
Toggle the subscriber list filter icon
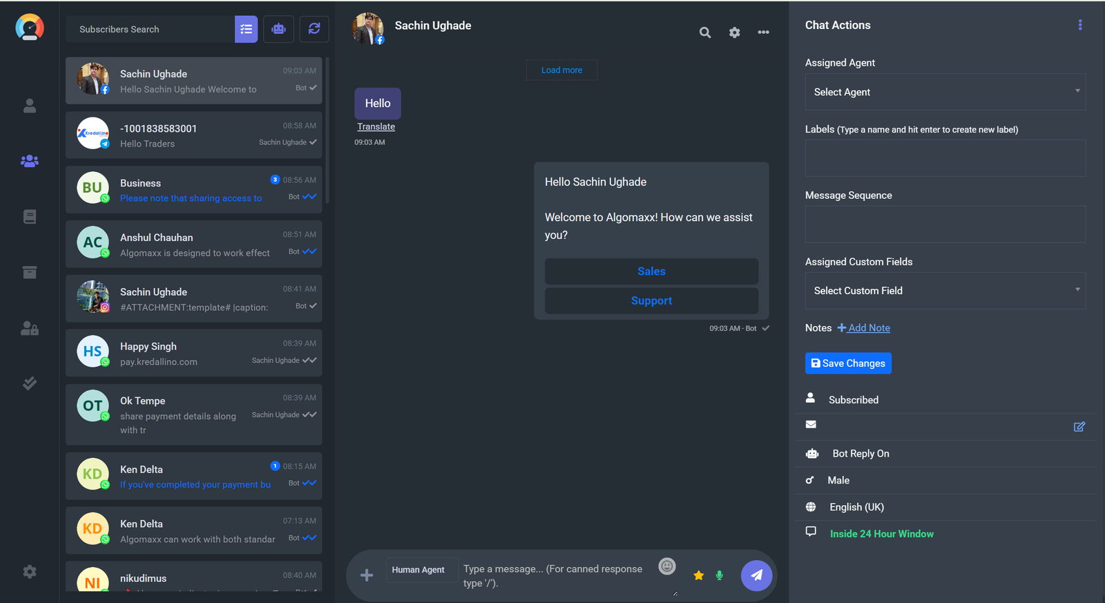point(246,29)
